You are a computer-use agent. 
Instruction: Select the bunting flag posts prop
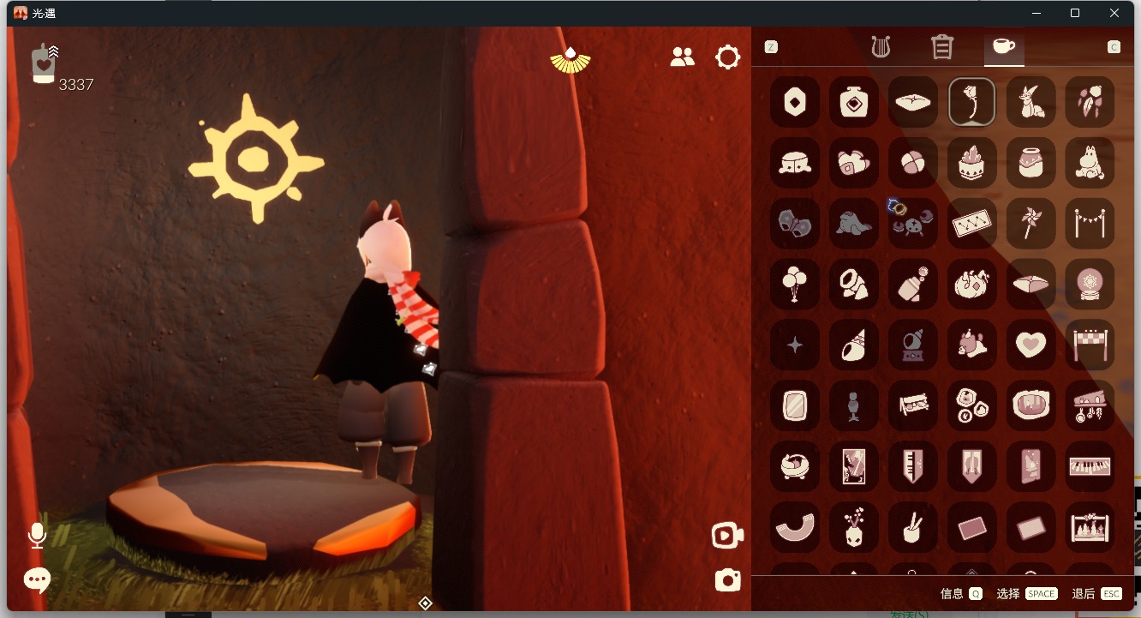click(1090, 223)
